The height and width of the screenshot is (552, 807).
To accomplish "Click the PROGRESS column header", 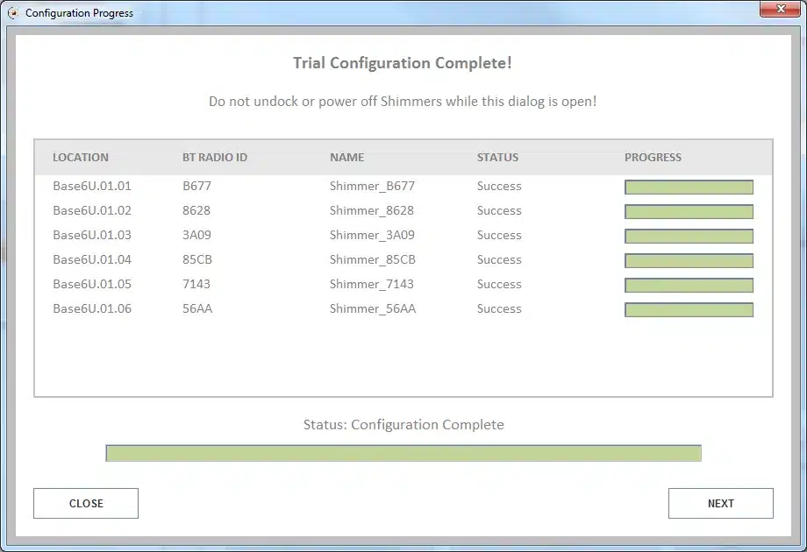I will tap(653, 157).
